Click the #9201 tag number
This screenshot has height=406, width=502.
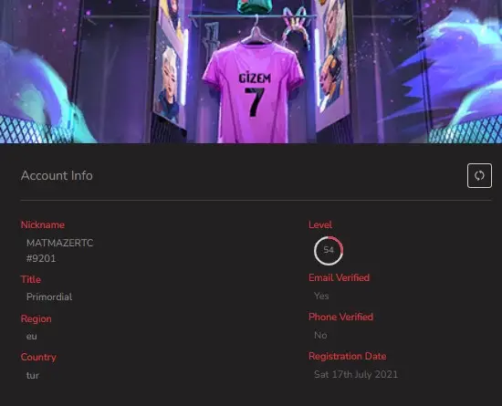click(x=41, y=258)
